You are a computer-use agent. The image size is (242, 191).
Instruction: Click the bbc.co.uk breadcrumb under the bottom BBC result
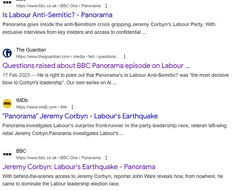tap(58, 158)
